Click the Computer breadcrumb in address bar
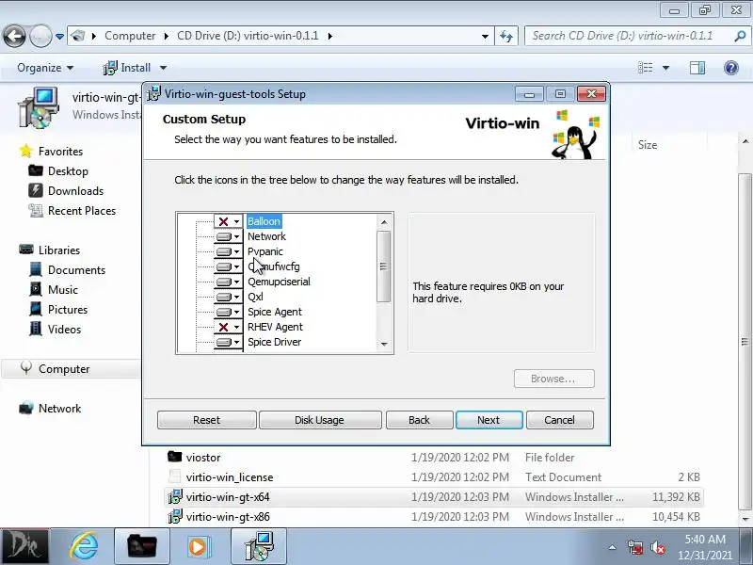Screen dimensions: 753x565 coord(130,36)
